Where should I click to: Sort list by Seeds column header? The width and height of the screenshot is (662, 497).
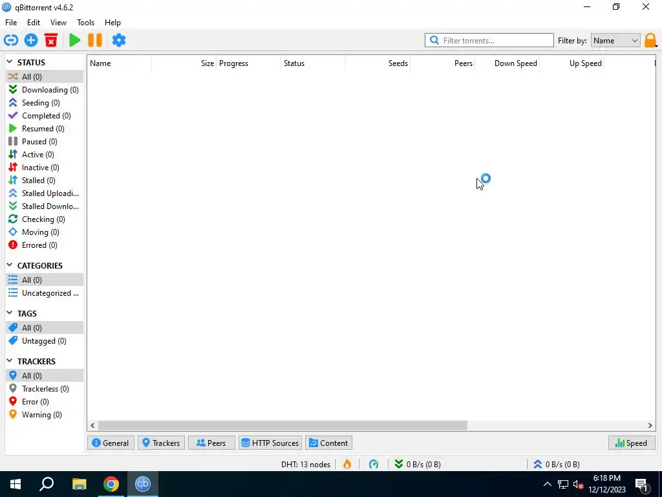378,63
